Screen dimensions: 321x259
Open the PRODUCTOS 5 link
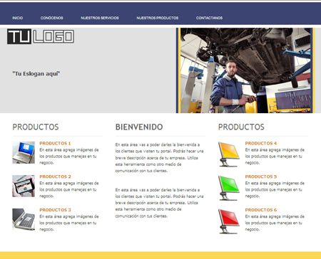261,176
